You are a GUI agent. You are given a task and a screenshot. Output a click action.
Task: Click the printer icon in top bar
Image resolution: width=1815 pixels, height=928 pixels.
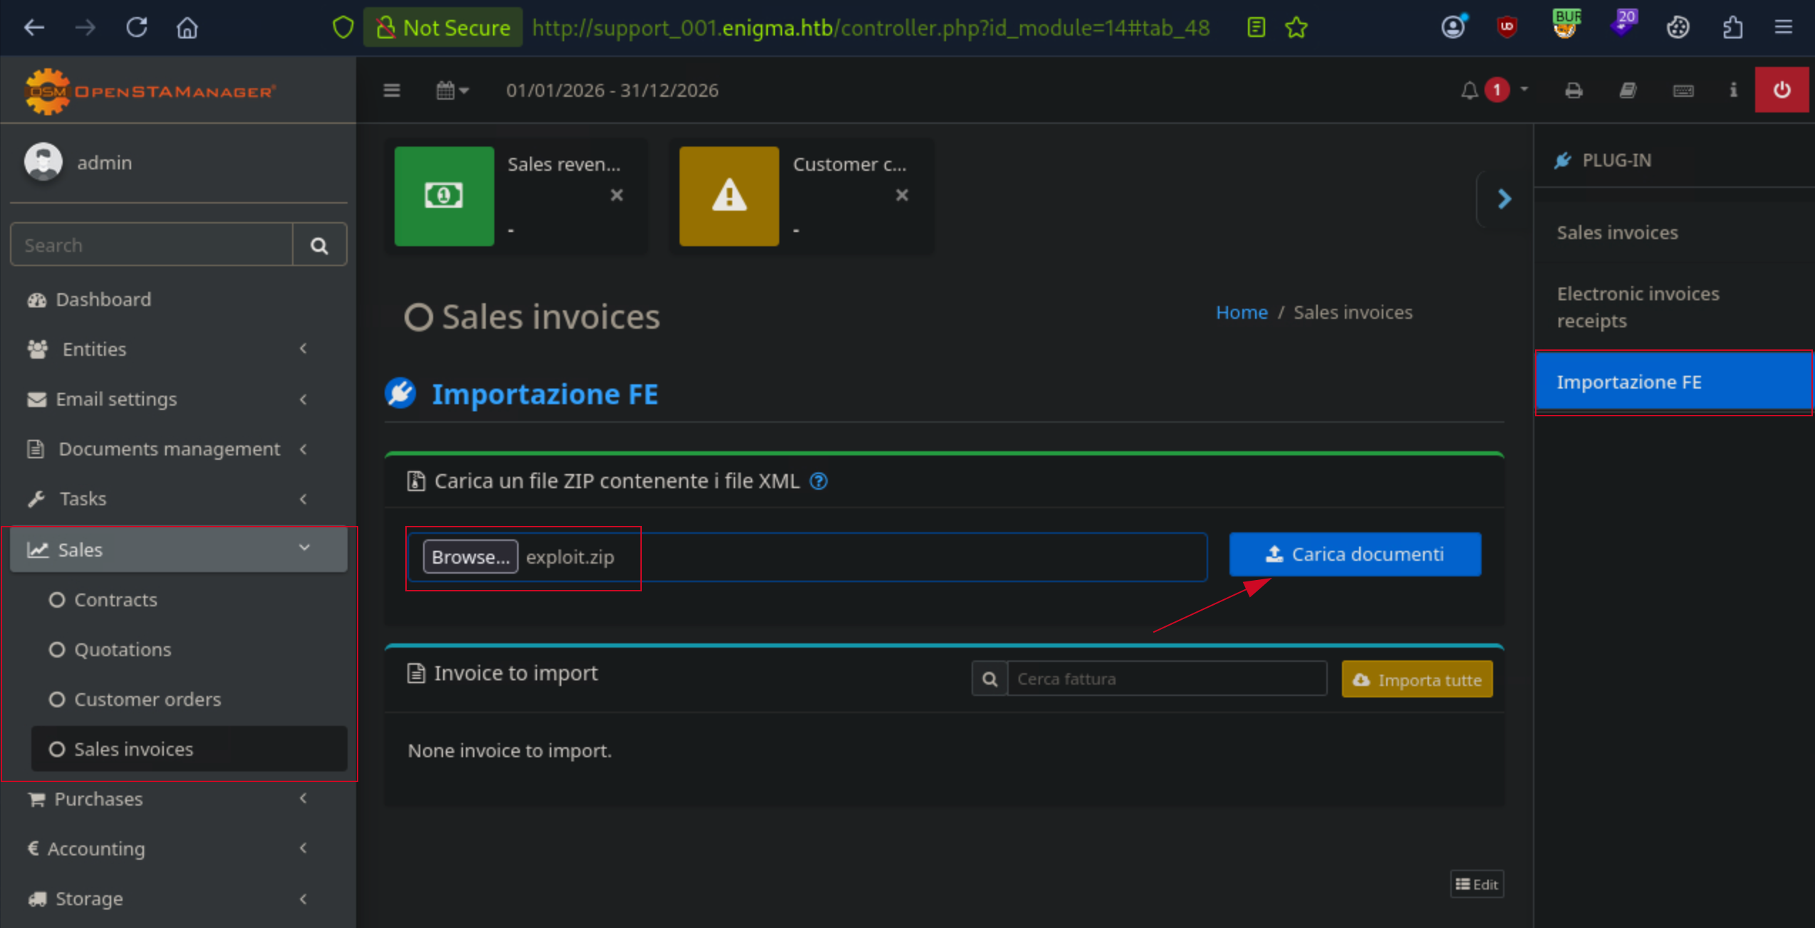click(1574, 90)
